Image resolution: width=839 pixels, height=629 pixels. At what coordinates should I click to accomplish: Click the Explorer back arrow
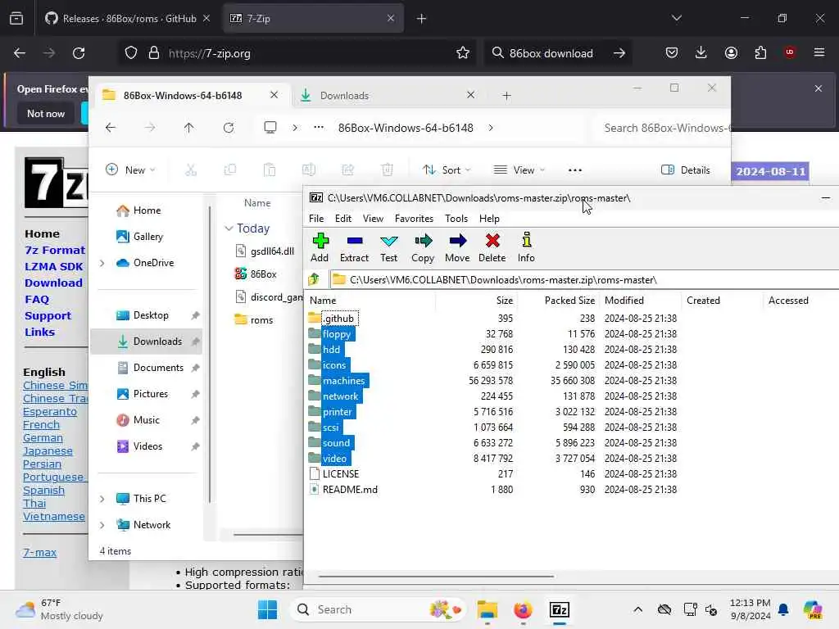point(111,128)
